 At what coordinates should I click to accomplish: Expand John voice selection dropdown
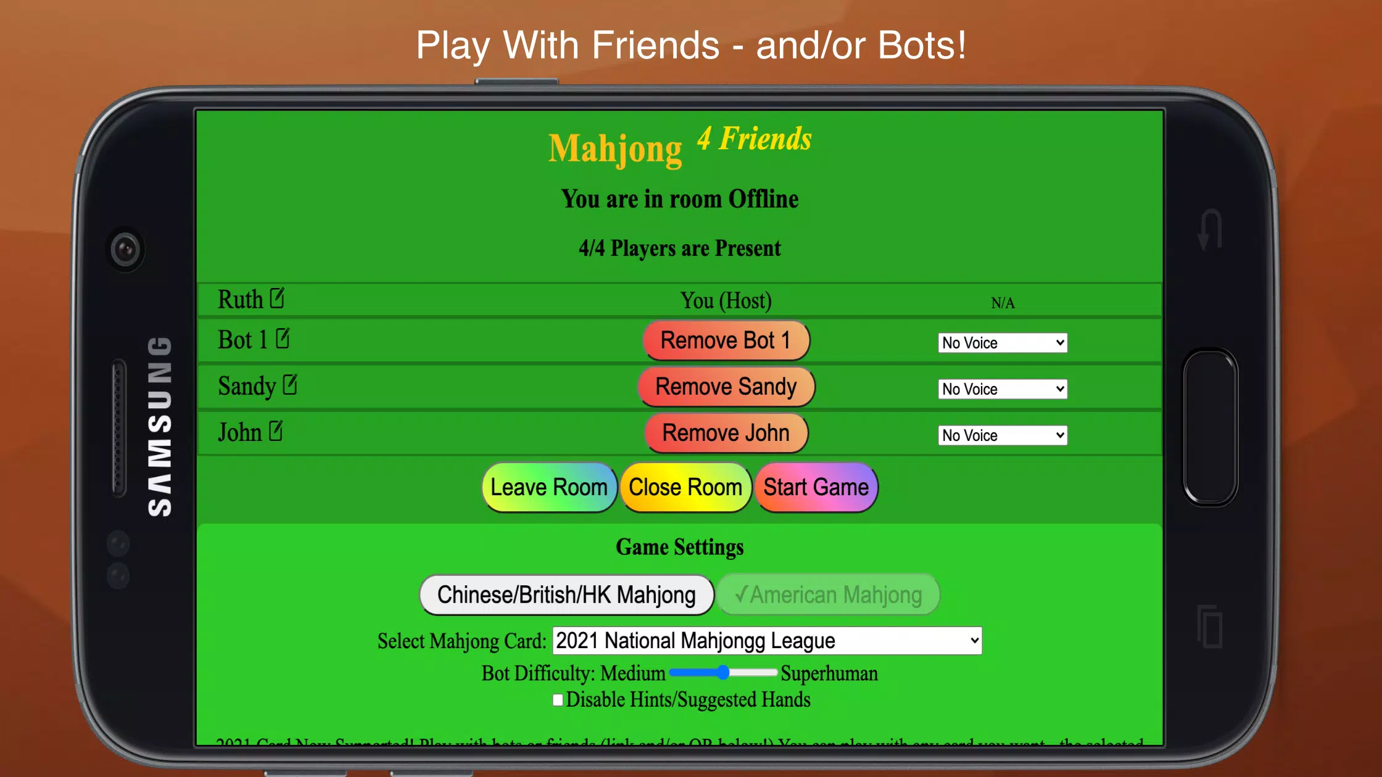point(1001,435)
